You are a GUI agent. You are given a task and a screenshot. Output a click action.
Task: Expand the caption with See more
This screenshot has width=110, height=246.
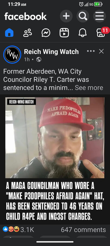pyautogui.click(x=89, y=88)
